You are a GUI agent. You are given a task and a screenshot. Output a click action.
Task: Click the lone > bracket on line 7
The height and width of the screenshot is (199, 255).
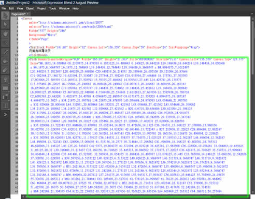(x=30, y=43)
